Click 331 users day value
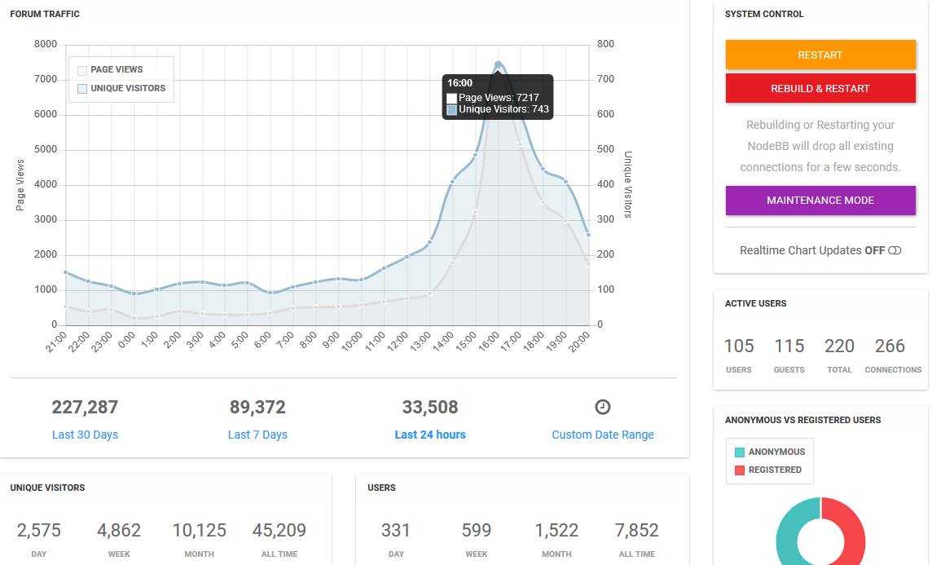 click(396, 531)
